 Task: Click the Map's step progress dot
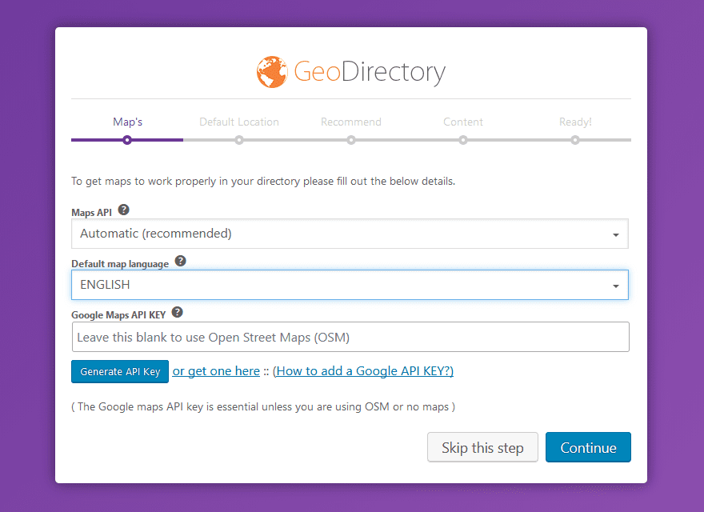[127, 139]
